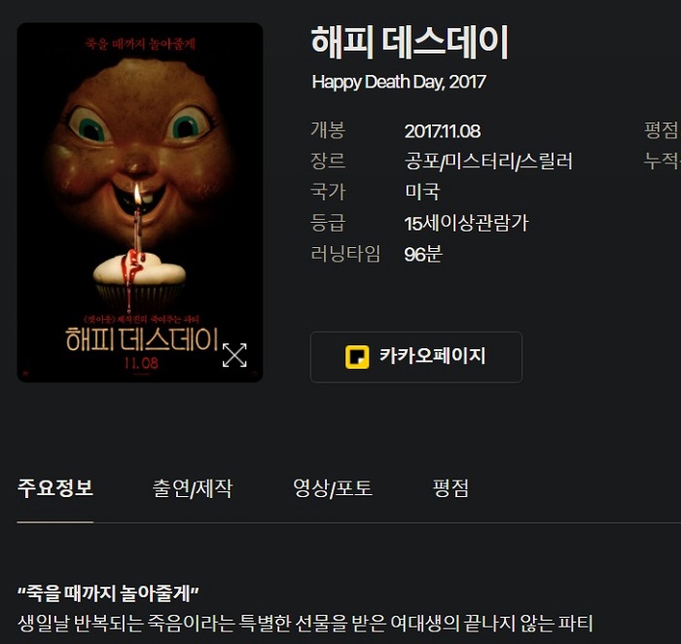
Task: Click the Happy Death Day poster image
Action: coord(140,202)
